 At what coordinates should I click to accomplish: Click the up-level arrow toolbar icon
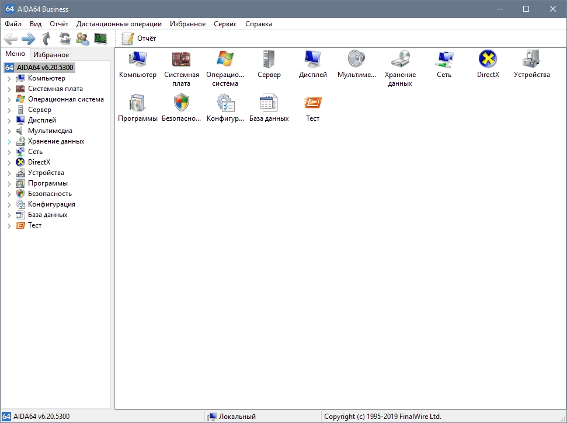(46, 39)
